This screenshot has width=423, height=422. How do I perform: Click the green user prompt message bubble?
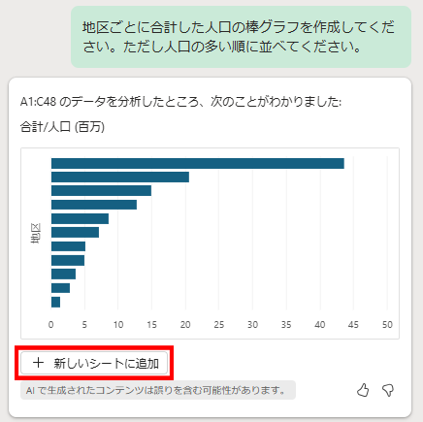pyautogui.click(x=241, y=37)
